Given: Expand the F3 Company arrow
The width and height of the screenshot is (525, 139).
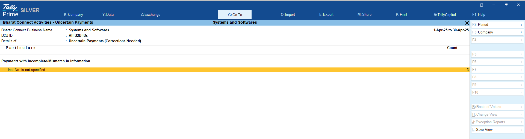Looking at the screenshot, I should [521, 32].
